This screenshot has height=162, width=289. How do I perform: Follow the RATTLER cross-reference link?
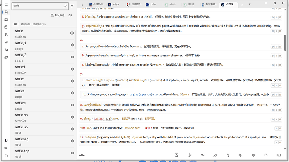coord(99,119)
